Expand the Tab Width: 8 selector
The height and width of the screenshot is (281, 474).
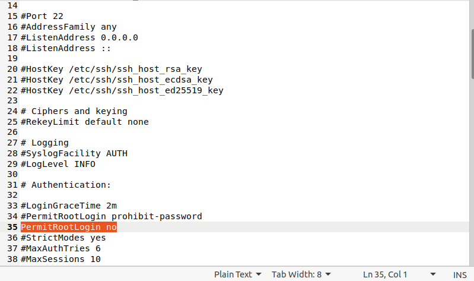point(301,274)
